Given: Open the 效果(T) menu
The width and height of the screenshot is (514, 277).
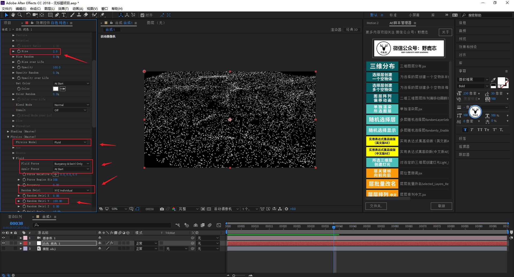Looking at the screenshot, I should point(63,9).
